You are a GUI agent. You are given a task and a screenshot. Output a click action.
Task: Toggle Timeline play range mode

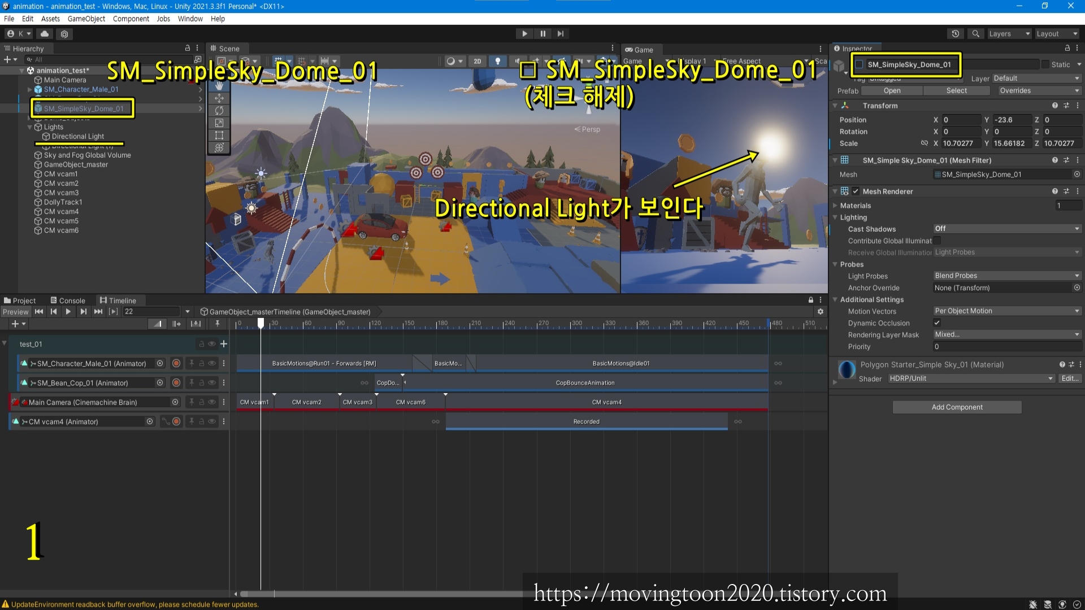(x=114, y=312)
